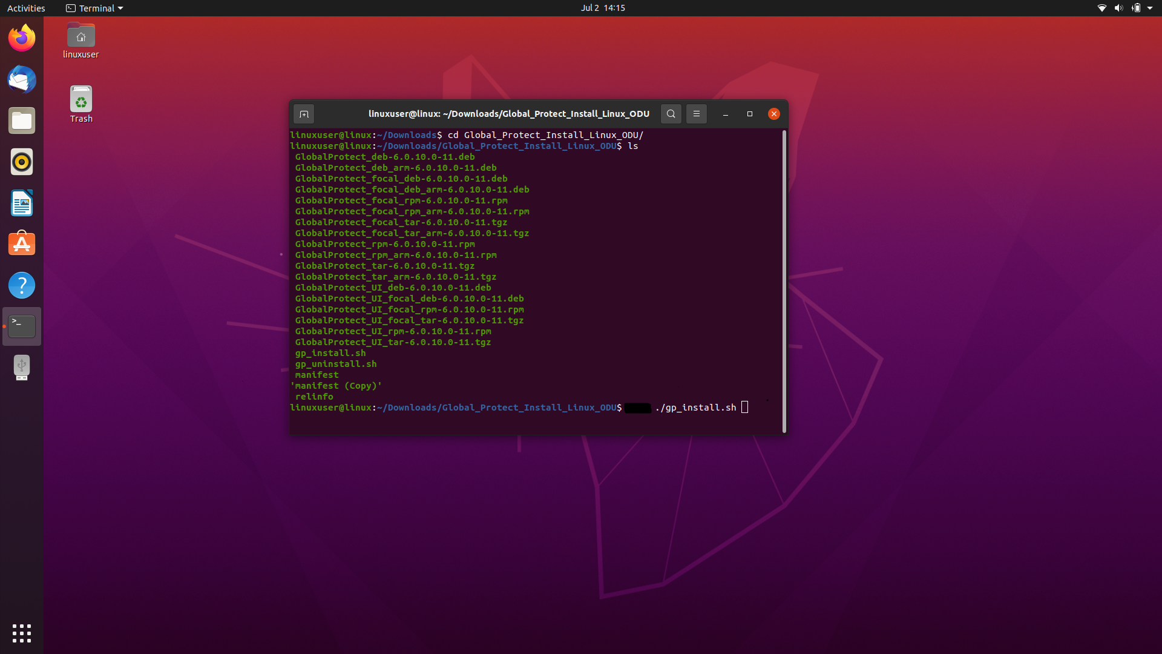Maximize the terminal window
The width and height of the screenshot is (1162, 654).
tap(749, 114)
